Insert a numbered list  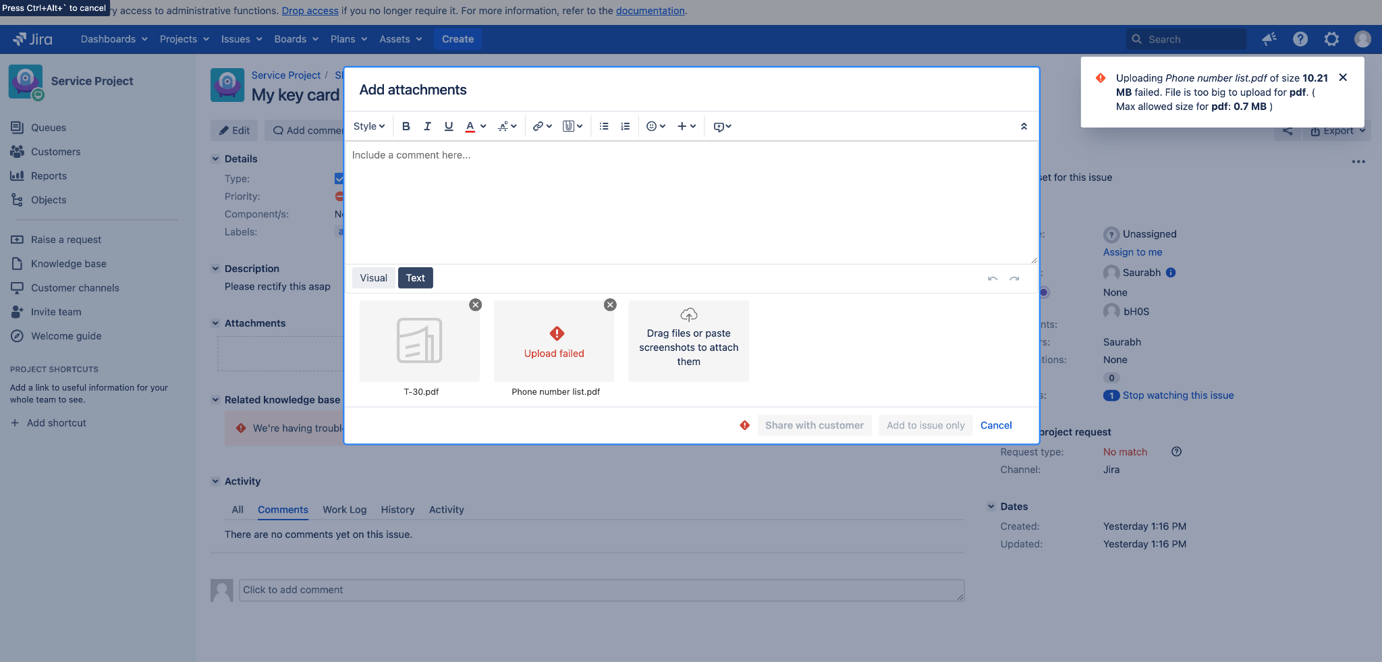pyautogui.click(x=626, y=126)
